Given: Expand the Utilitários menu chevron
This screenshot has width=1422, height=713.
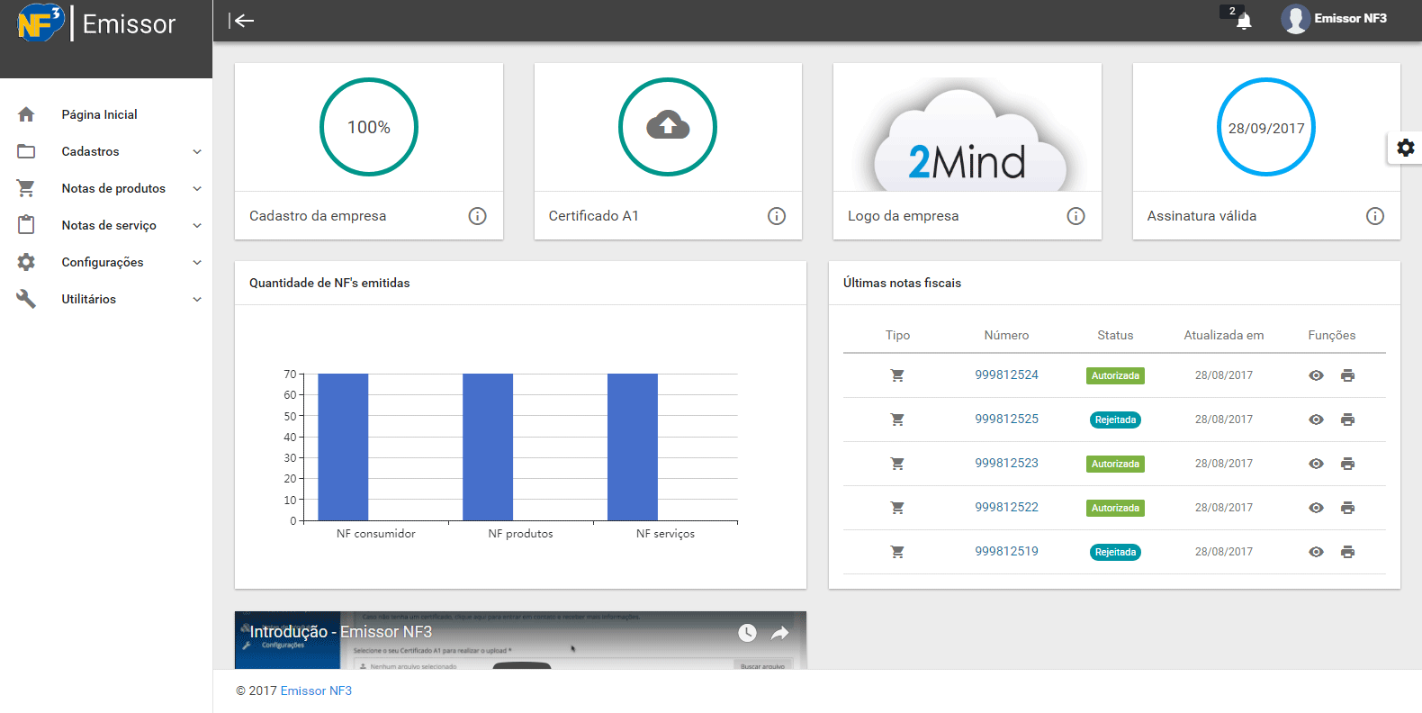Looking at the screenshot, I should 197,300.
